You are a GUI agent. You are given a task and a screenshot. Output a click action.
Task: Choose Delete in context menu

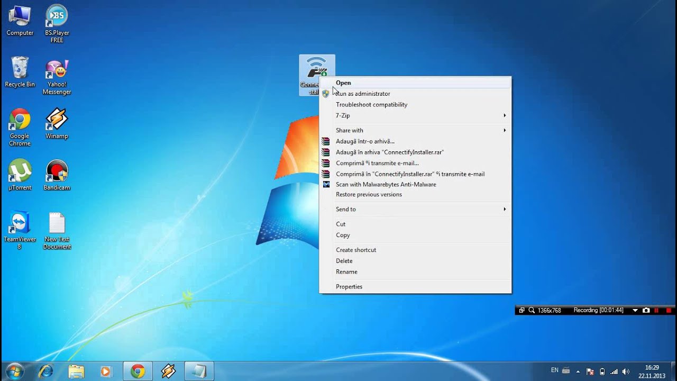pyautogui.click(x=415, y=261)
